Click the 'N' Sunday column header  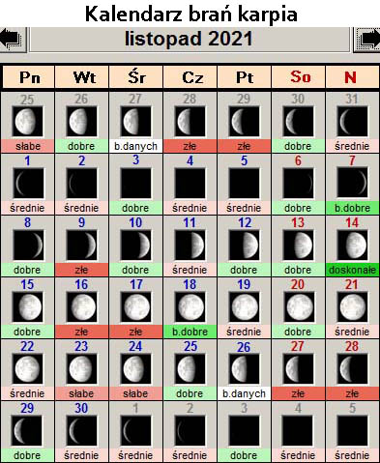point(351,77)
